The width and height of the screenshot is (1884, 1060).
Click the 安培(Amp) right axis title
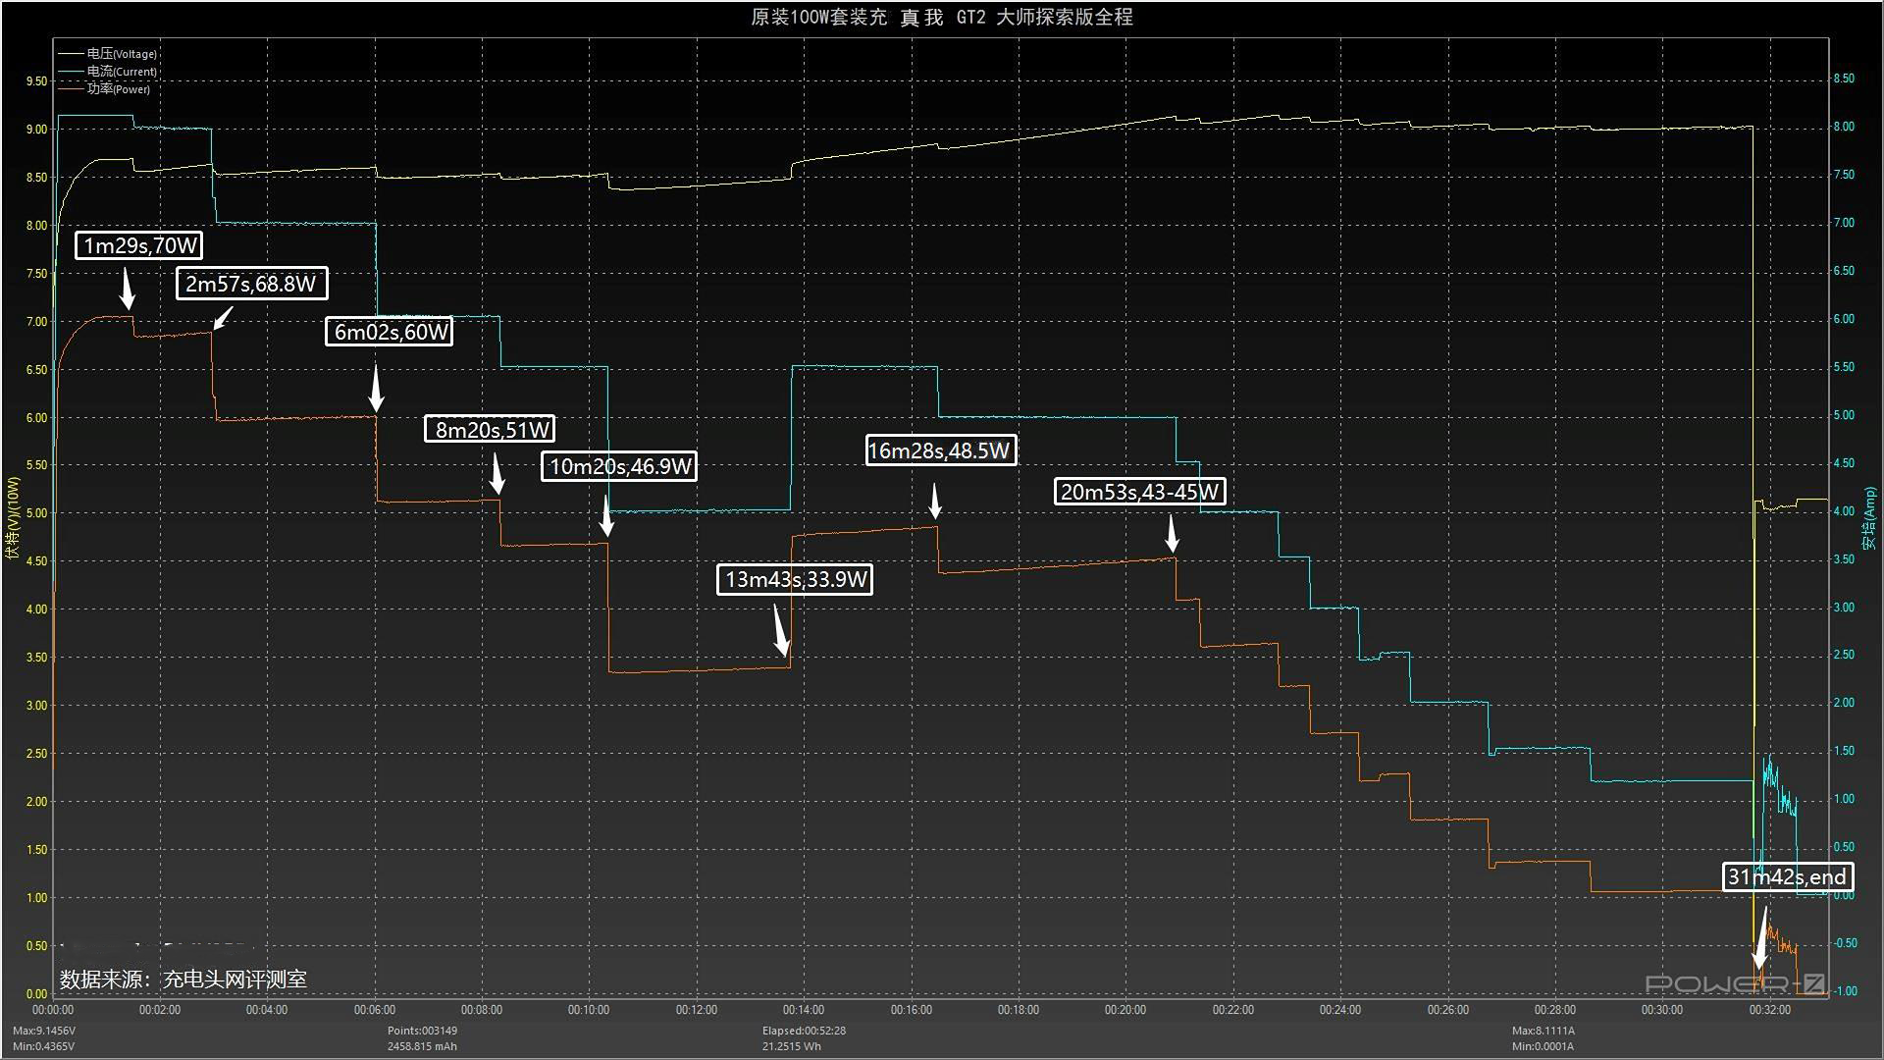1869,517
